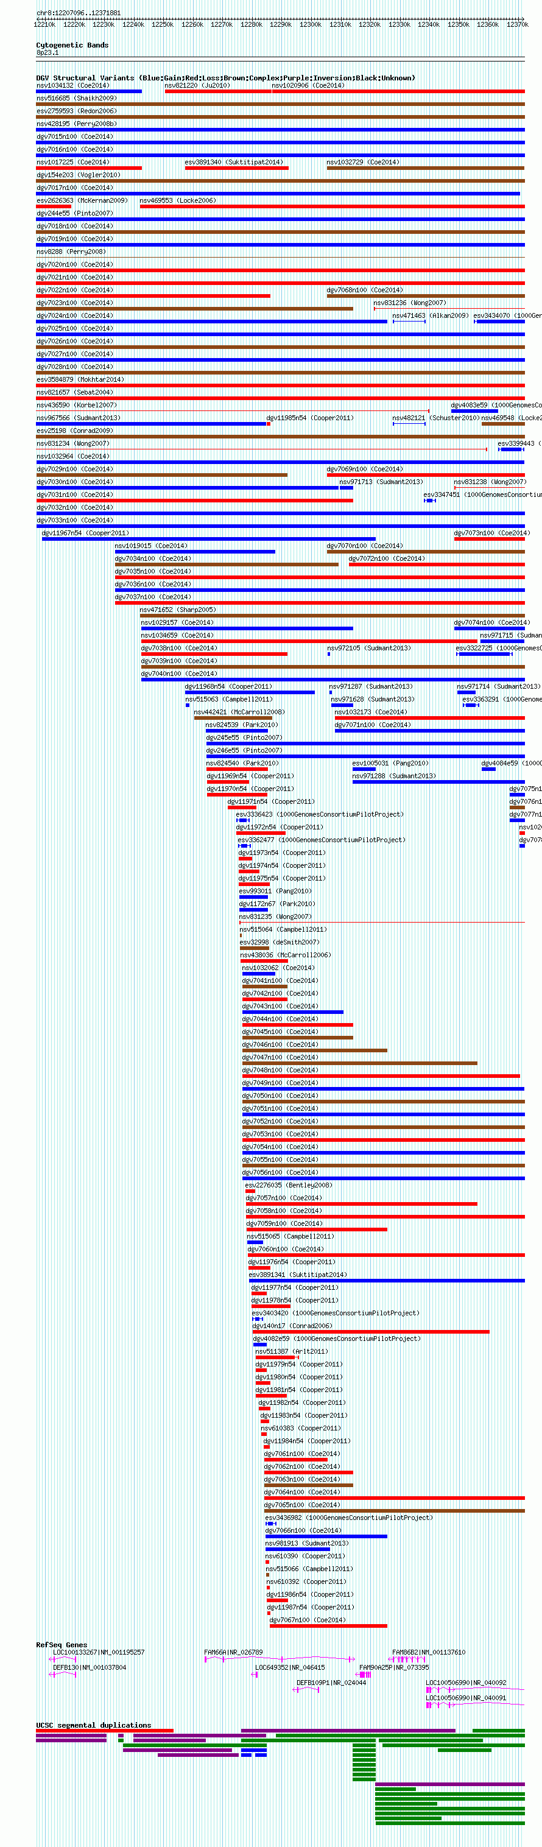Open gene LOC100133267|NM_001195257
The height and width of the screenshot is (1847, 542).
click(99, 1652)
